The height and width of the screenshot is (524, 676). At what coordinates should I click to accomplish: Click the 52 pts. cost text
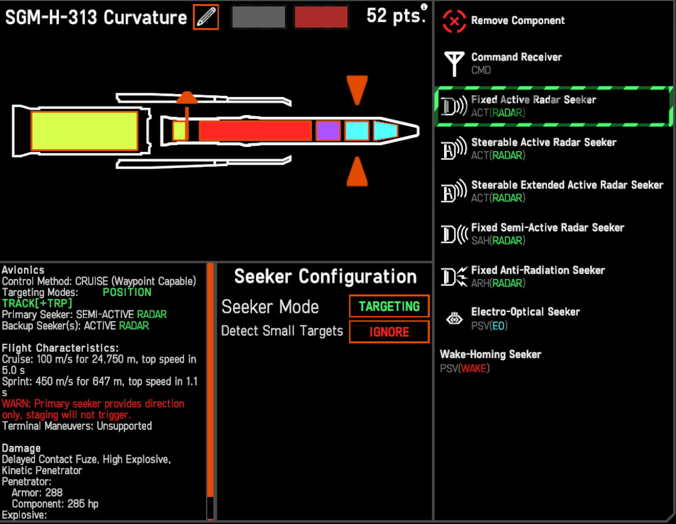[x=396, y=16]
